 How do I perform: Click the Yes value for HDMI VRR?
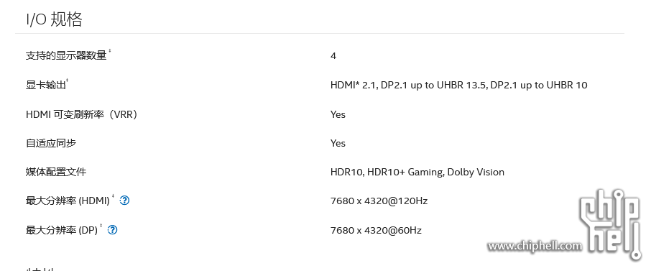click(x=338, y=114)
